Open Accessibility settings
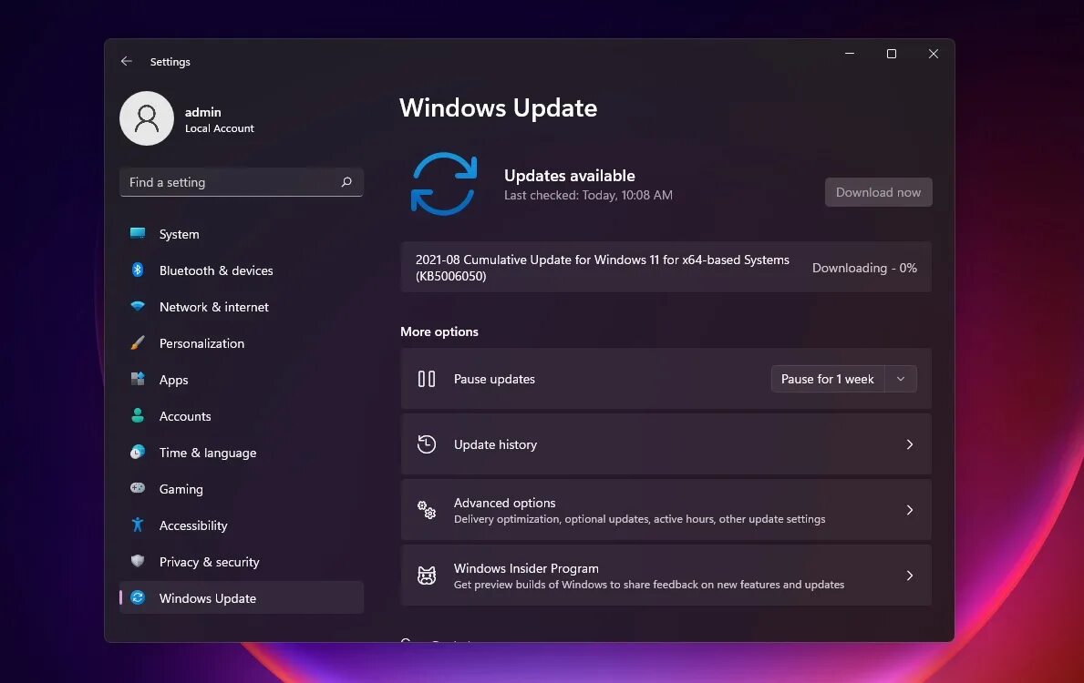The image size is (1084, 683). (242, 525)
